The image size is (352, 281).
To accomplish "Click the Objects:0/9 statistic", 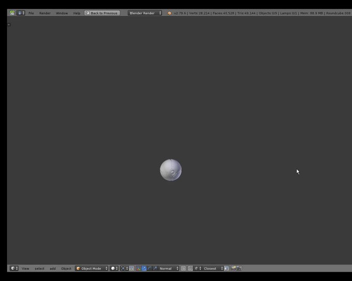I will pyautogui.click(x=268, y=13).
